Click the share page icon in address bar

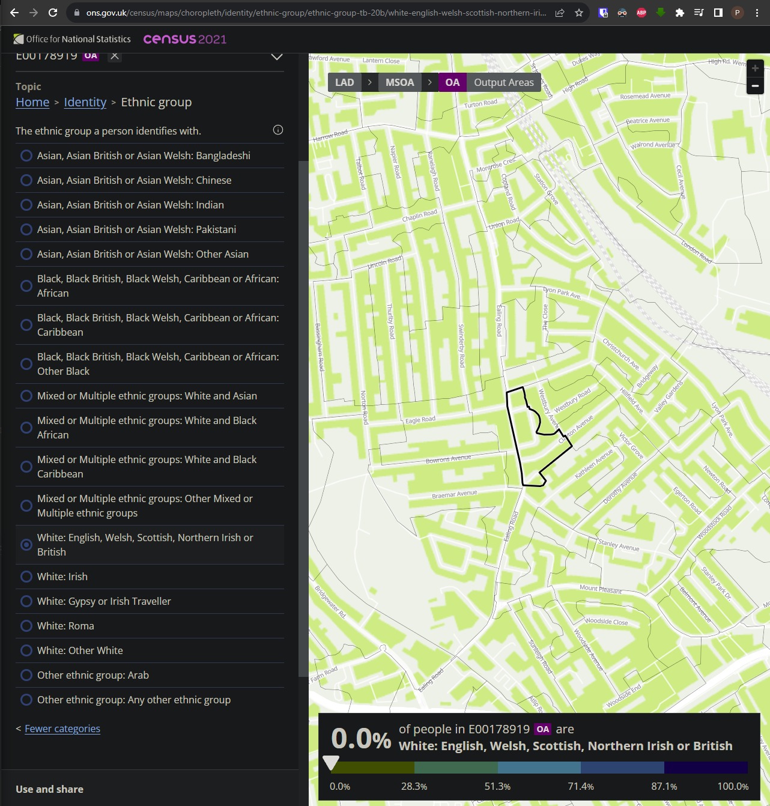click(x=559, y=13)
